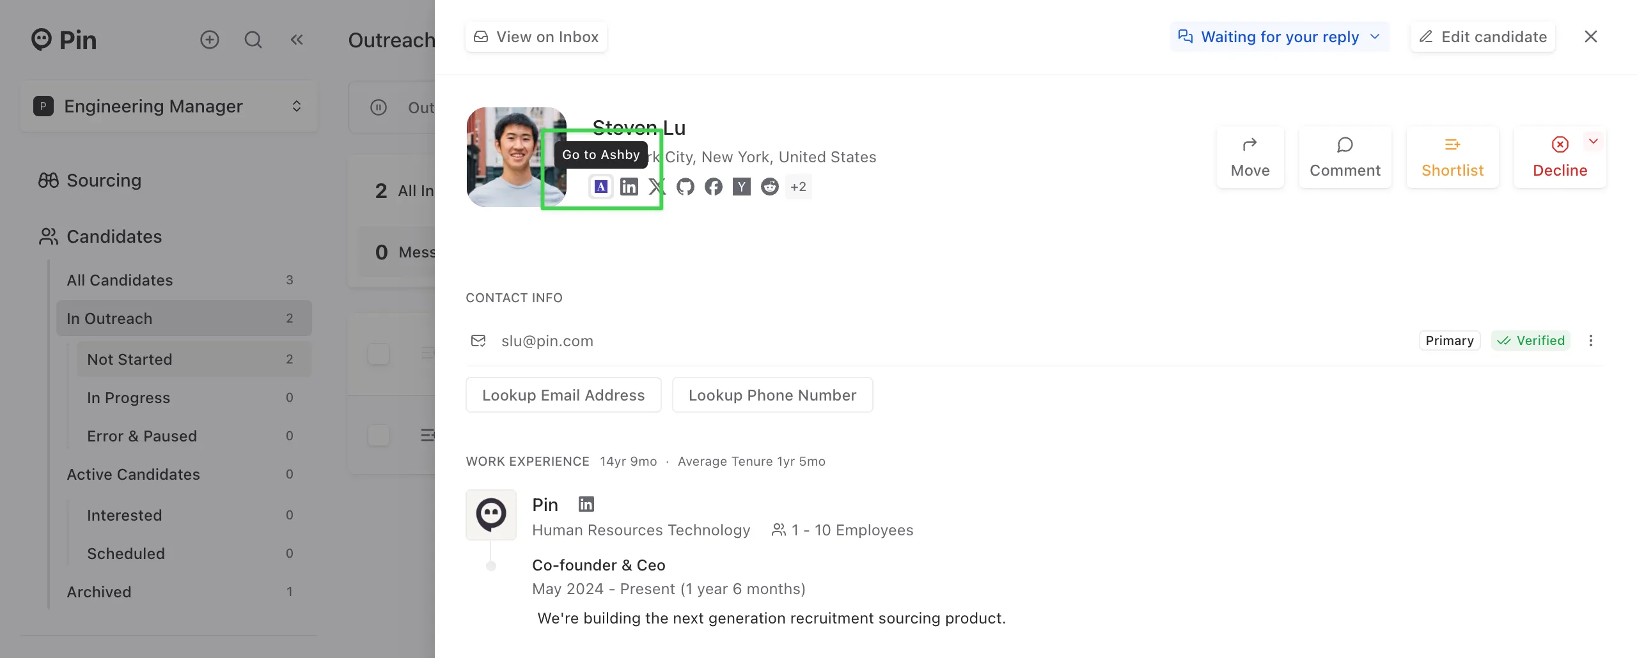Select In Outreach in sidebar
1637x658 pixels.
click(x=184, y=318)
